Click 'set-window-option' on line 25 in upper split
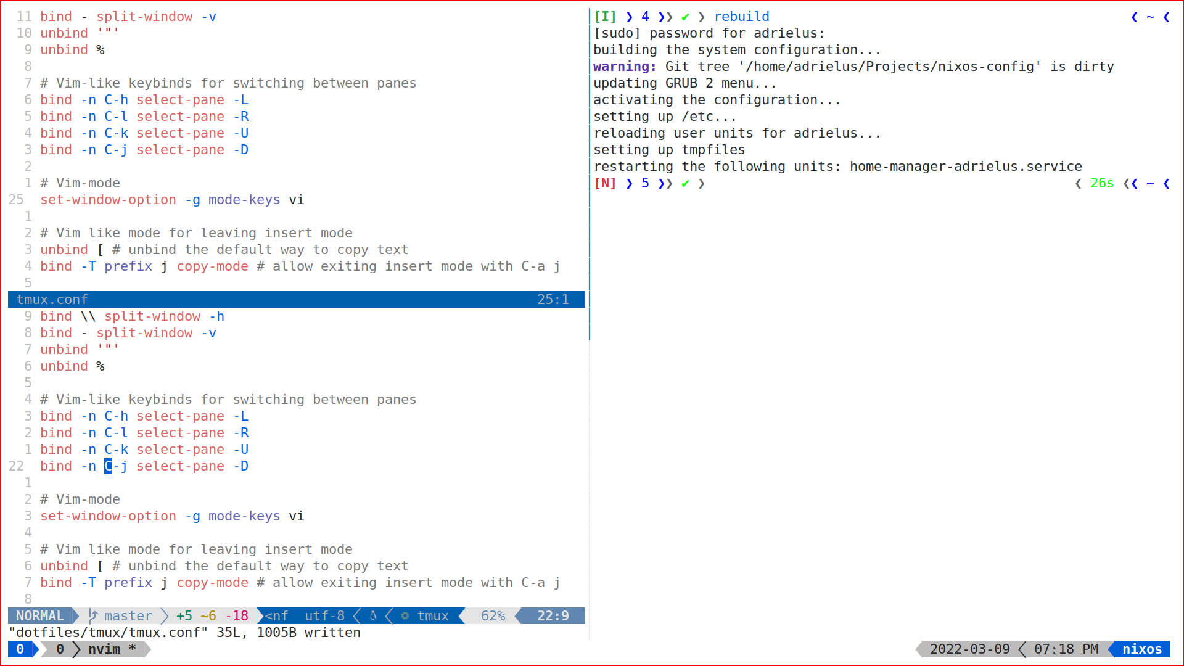The width and height of the screenshot is (1184, 666). point(108,200)
